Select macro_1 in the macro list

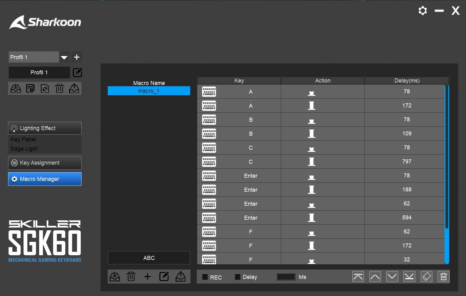click(149, 91)
